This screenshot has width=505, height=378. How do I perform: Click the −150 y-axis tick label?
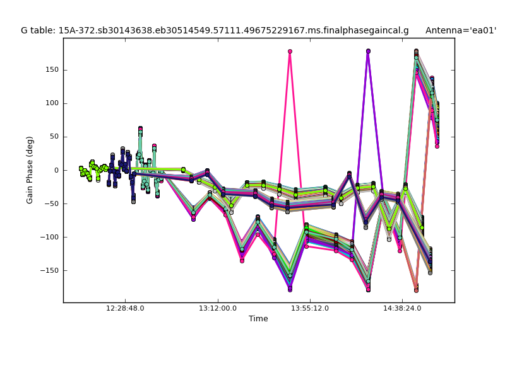point(48,270)
